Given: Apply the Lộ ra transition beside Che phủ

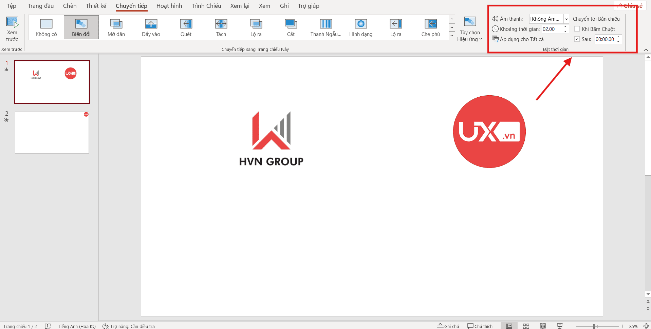Looking at the screenshot, I should [396, 27].
